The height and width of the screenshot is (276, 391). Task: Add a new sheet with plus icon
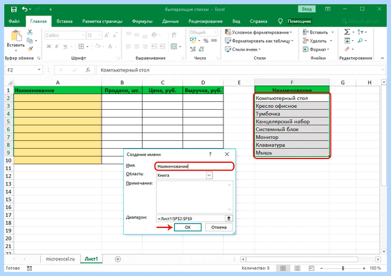coord(118,259)
